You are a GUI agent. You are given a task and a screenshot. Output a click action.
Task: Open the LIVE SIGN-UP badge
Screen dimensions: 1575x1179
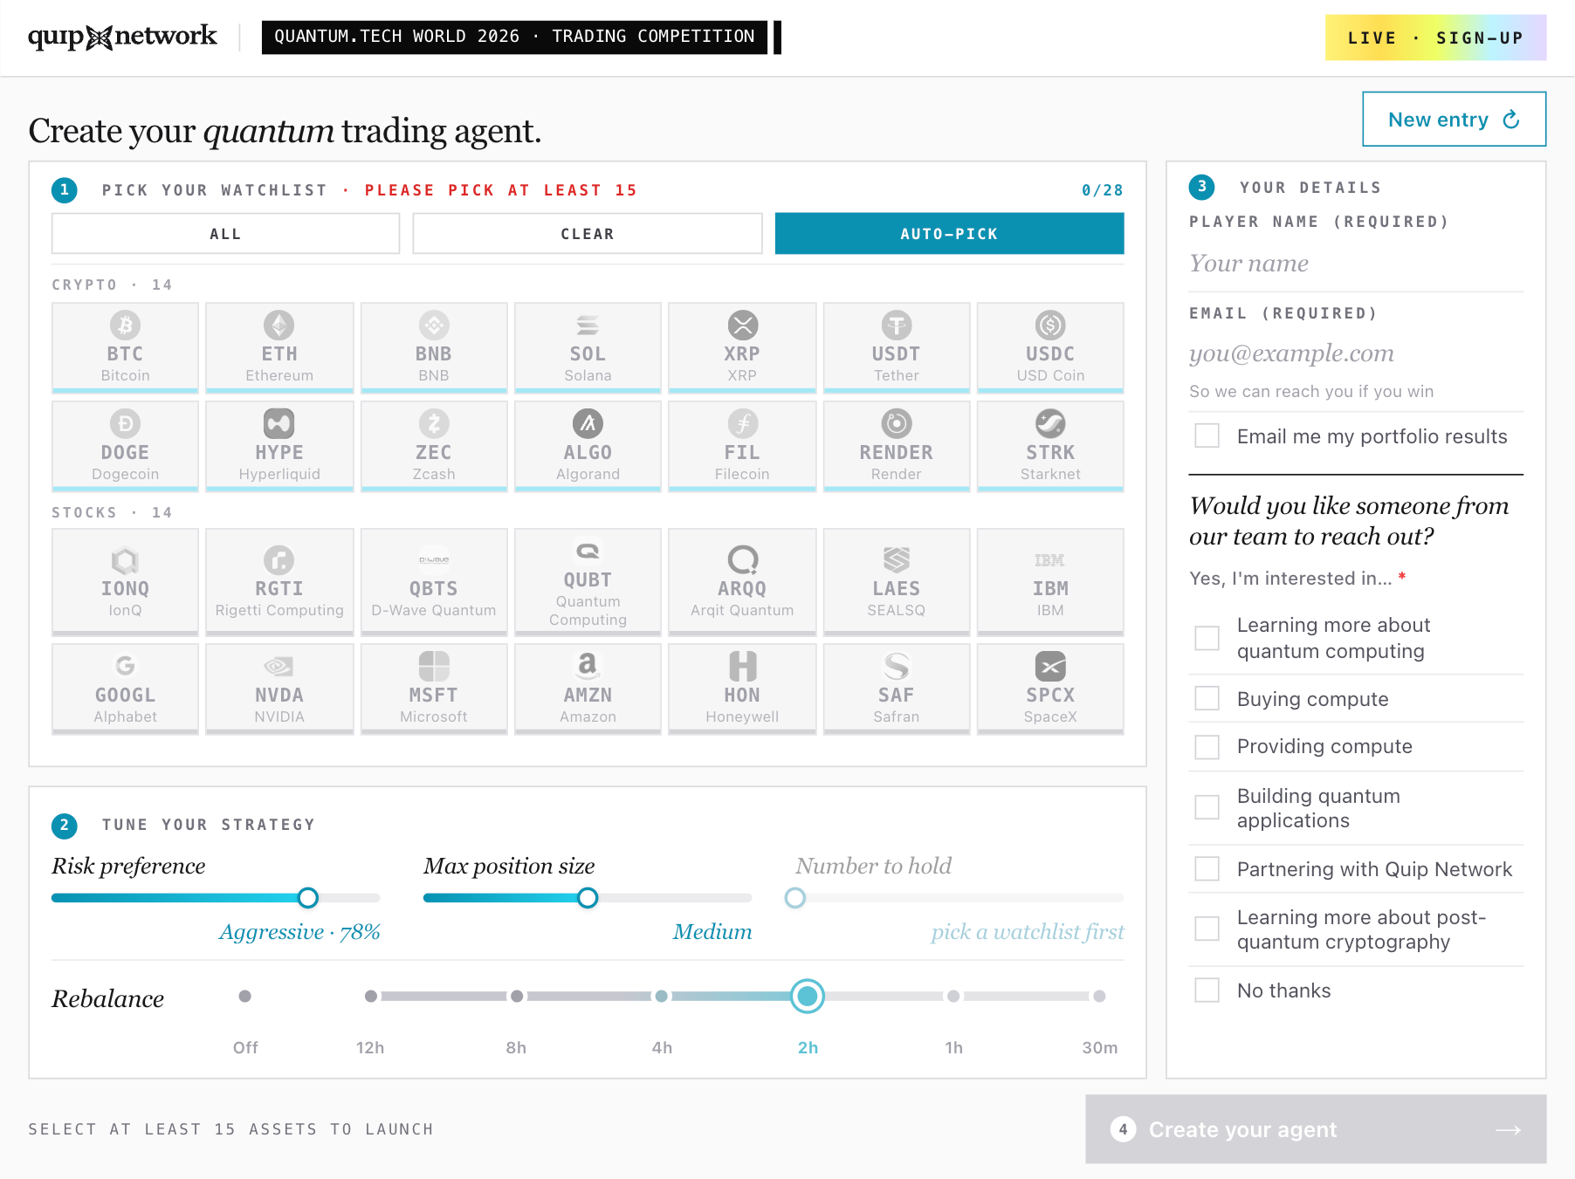coord(1435,38)
